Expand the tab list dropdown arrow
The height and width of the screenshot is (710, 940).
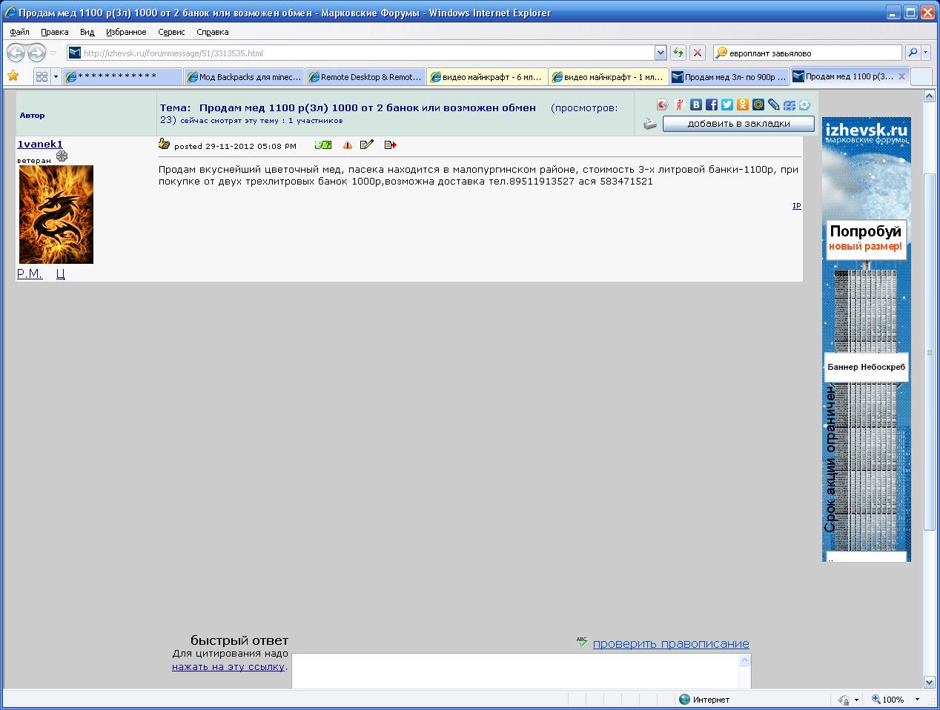56,77
